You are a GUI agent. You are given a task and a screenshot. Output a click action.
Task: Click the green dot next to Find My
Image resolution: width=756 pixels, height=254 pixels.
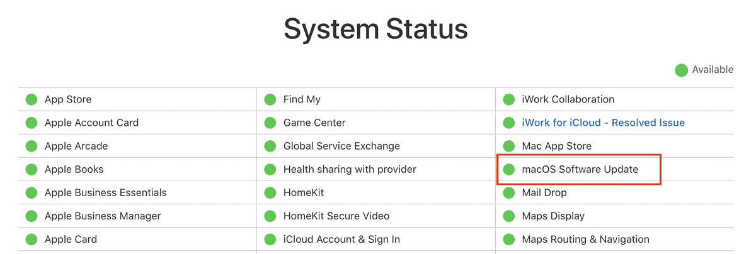270,99
